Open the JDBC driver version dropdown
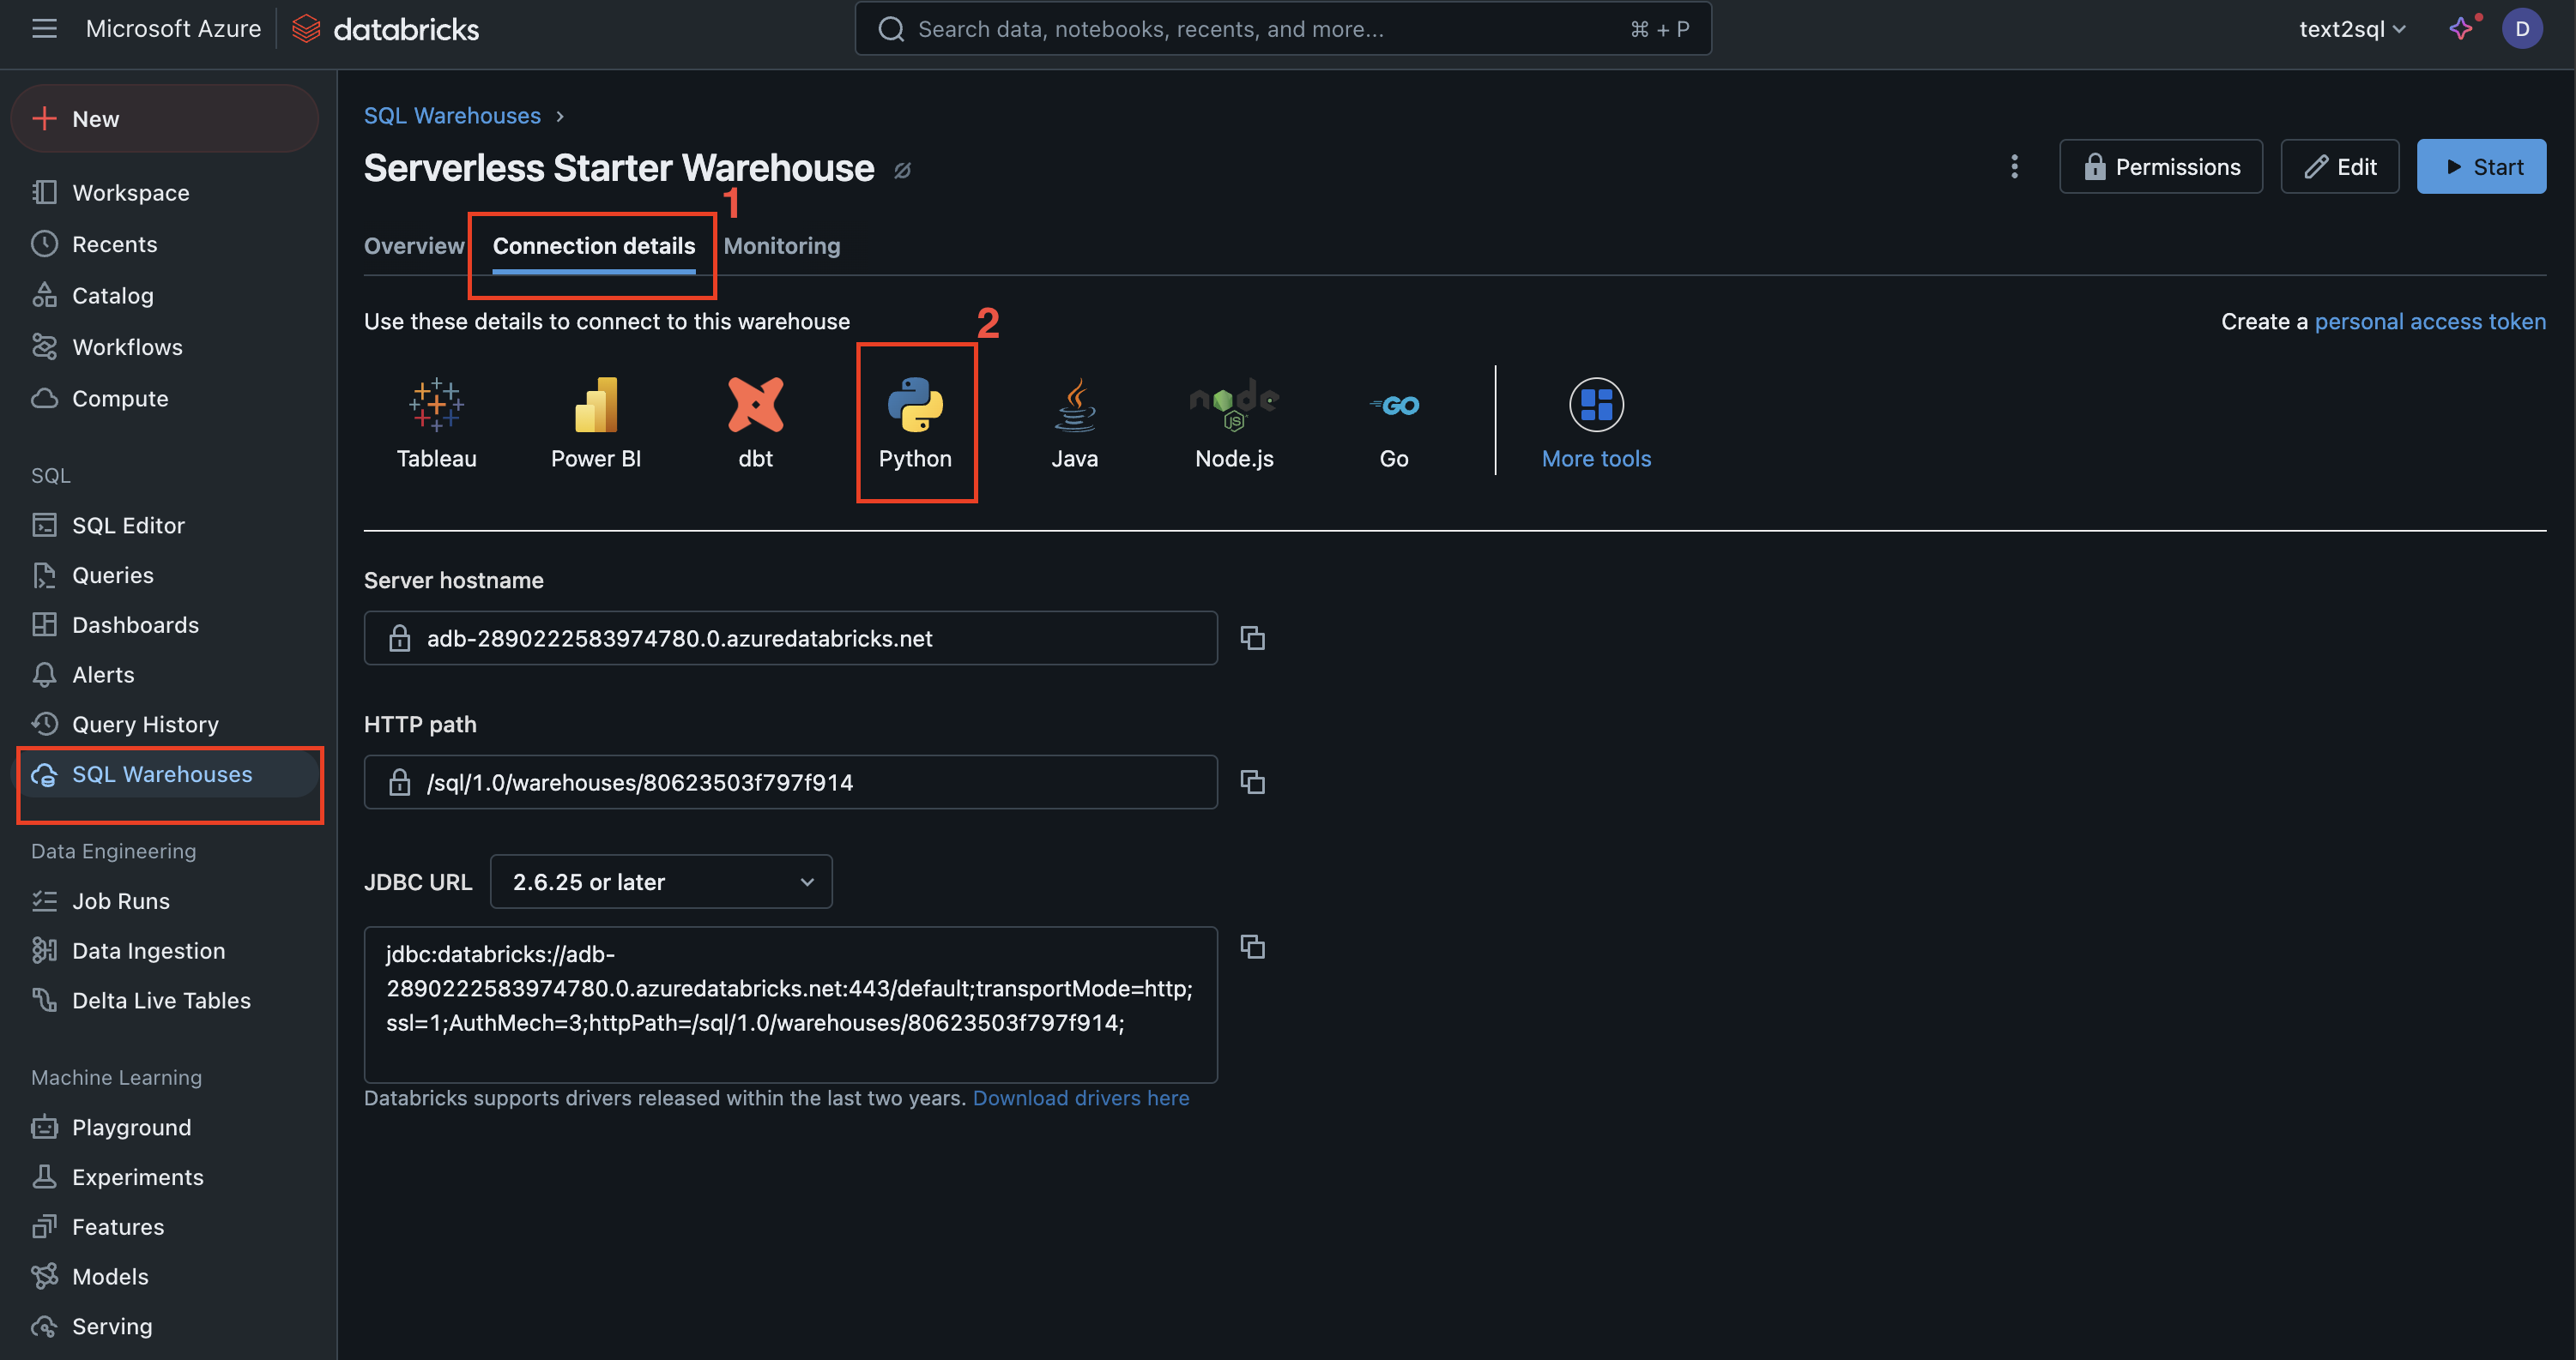The width and height of the screenshot is (2576, 1360). [661, 882]
